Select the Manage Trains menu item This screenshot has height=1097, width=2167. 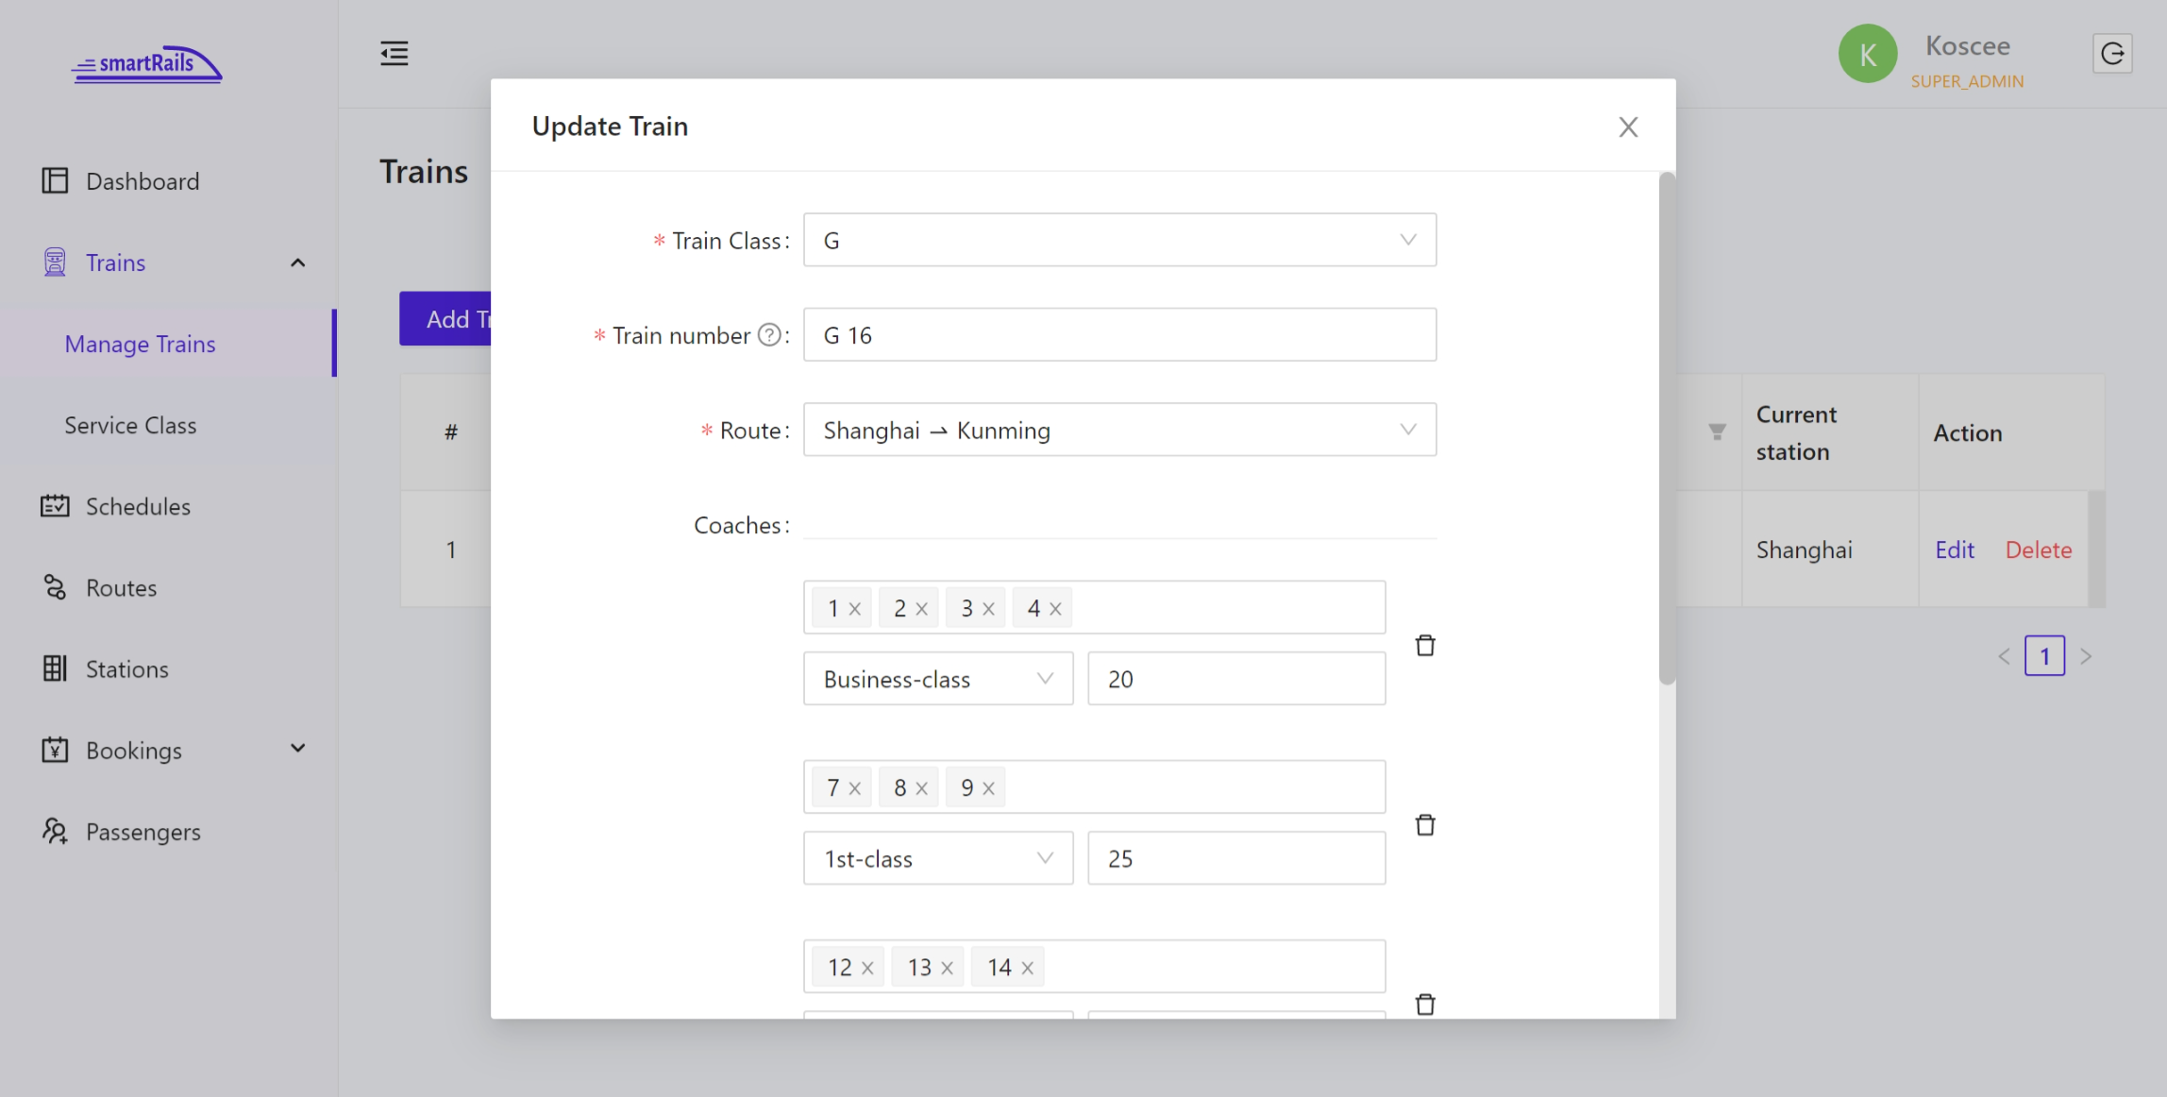coord(140,342)
